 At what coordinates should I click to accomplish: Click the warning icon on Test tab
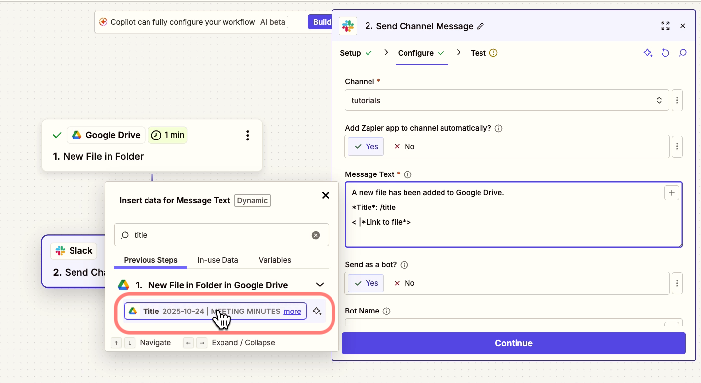(493, 53)
